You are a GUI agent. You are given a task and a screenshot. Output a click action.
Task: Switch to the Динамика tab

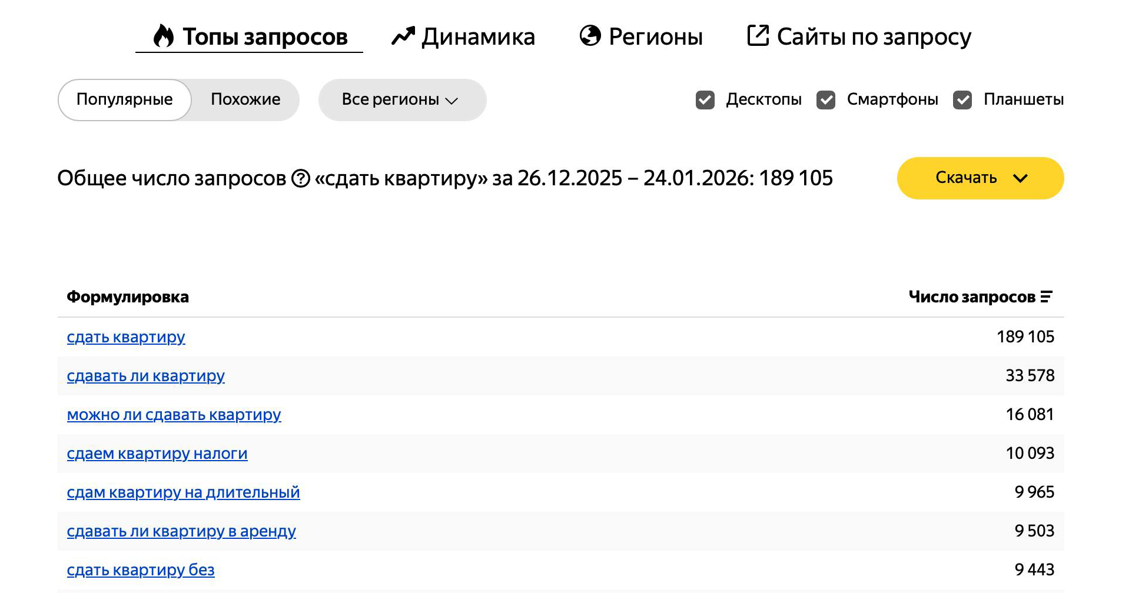464,36
